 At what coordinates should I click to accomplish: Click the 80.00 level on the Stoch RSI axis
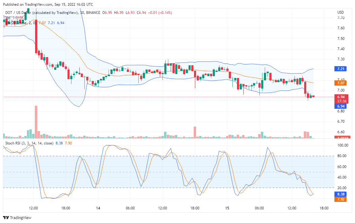[342, 156]
